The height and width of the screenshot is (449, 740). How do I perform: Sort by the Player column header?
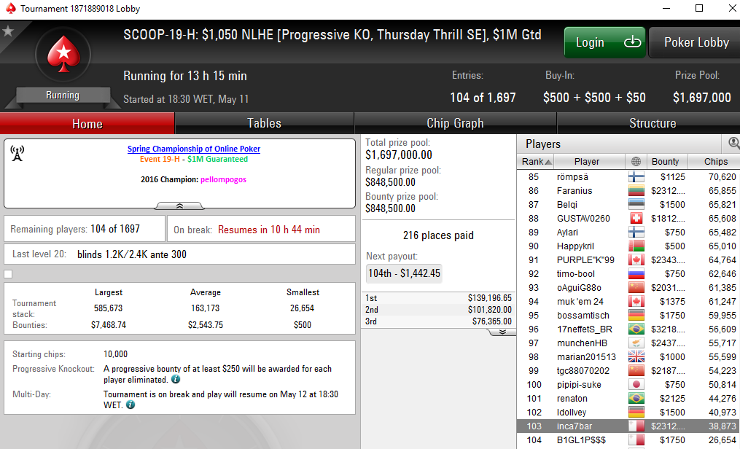click(x=590, y=162)
